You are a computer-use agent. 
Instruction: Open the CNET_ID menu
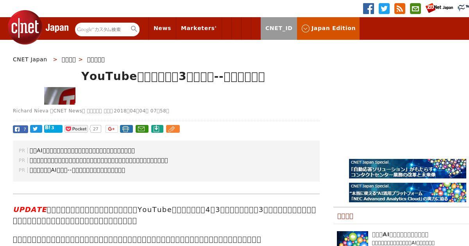click(x=279, y=28)
